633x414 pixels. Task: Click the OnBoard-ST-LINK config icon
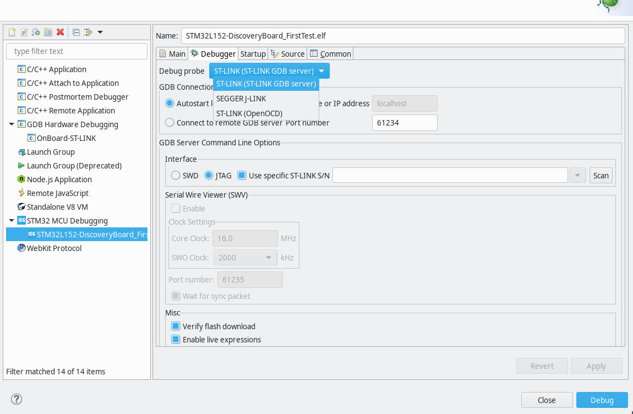(31, 138)
